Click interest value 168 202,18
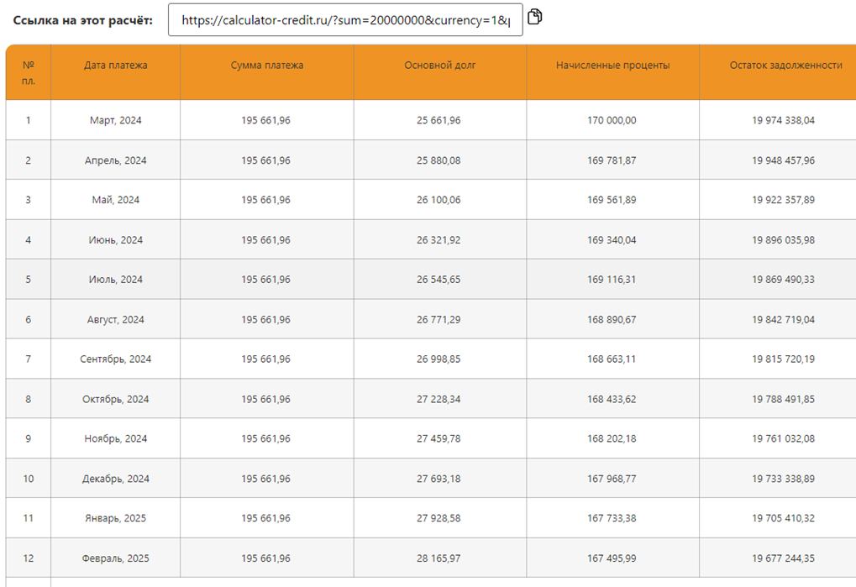This screenshot has width=856, height=587. tap(612, 438)
